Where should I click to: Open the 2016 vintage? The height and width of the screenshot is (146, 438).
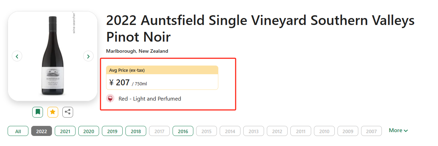(183, 131)
